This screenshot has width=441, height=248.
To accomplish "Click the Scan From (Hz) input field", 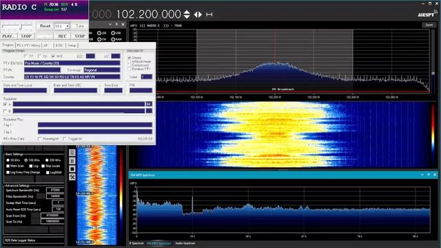I will pyautogui.click(x=52, y=216).
